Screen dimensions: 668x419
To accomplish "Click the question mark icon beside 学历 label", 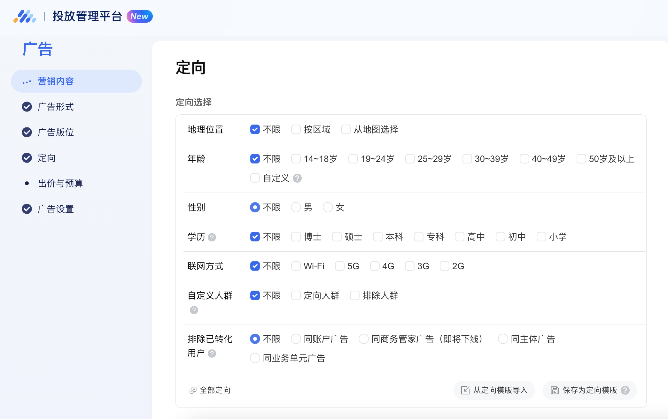I will pos(213,237).
